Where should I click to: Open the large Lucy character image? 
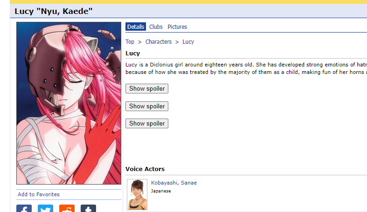pyautogui.click(x=69, y=103)
